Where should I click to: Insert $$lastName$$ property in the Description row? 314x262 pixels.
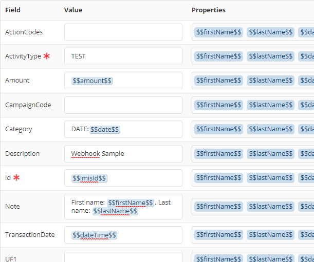[x=271, y=154]
